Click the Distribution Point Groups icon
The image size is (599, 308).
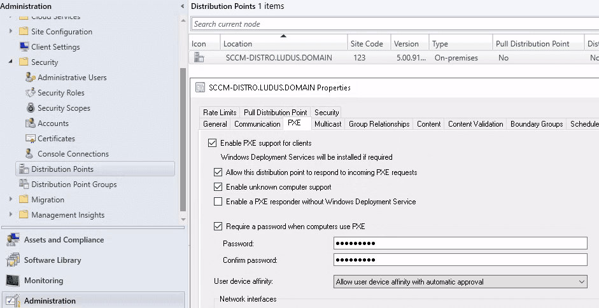[x=24, y=184]
